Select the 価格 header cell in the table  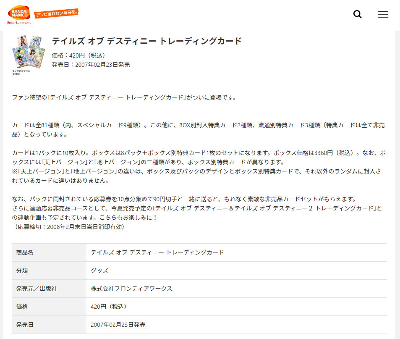tap(22, 307)
